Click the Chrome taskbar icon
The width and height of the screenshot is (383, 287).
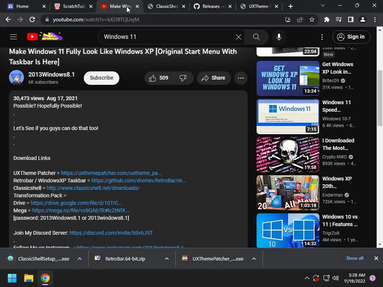[45, 278]
